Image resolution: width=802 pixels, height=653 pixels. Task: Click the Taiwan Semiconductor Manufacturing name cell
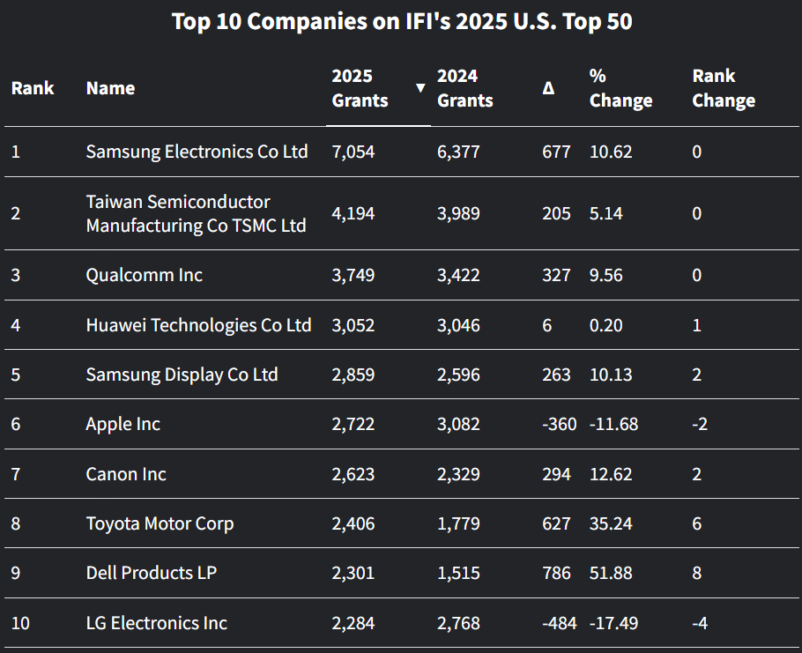pyautogui.click(x=196, y=214)
